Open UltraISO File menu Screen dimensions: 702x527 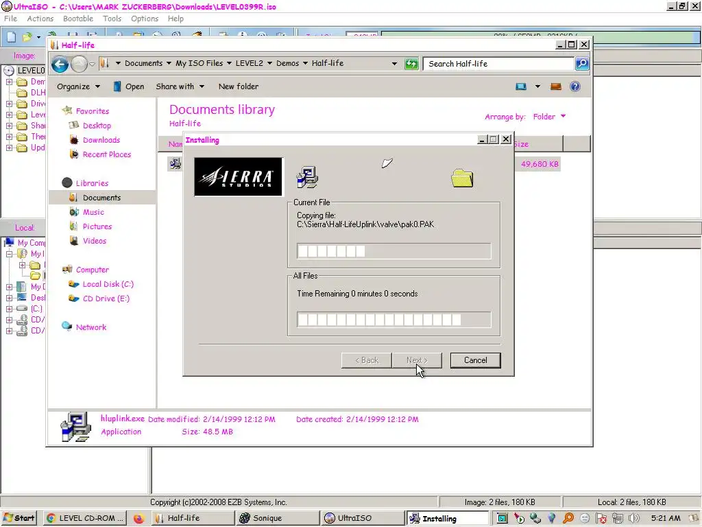pyautogui.click(x=10, y=19)
